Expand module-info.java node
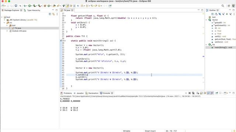Screen dimensions: 236x132 7,31
